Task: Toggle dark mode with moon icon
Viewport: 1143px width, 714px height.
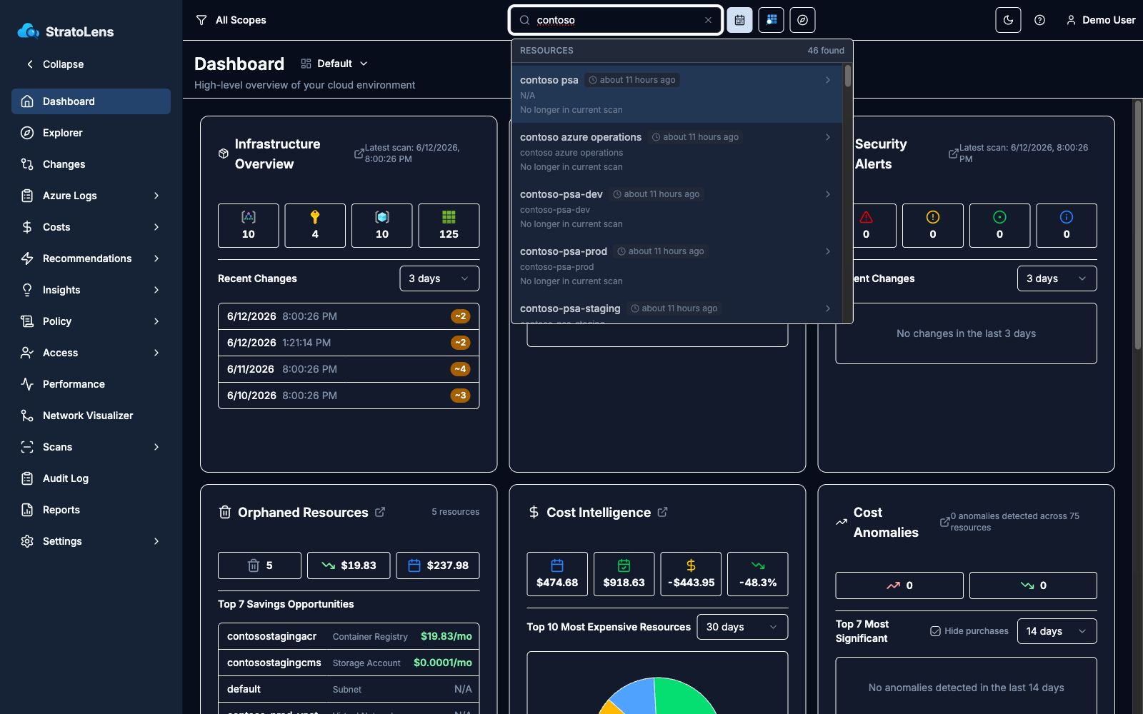Action: click(x=1008, y=20)
